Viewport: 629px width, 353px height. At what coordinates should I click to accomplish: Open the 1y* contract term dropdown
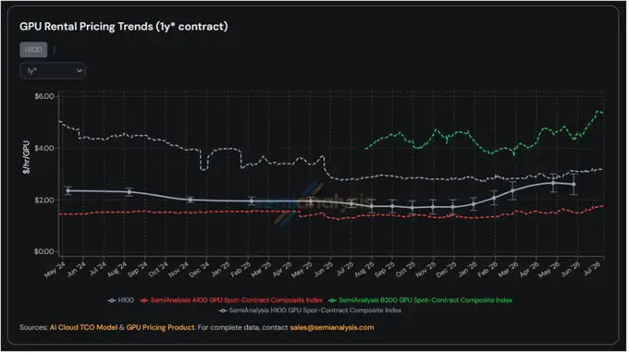pyautogui.click(x=53, y=71)
